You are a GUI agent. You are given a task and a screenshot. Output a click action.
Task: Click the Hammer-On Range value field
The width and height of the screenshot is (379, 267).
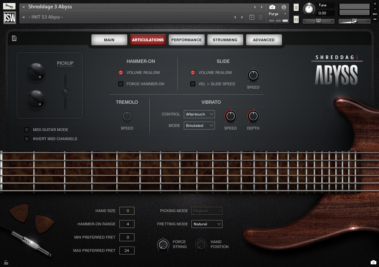[127, 224]
